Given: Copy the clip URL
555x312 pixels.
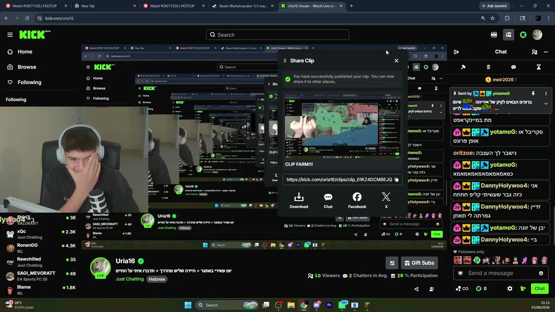Looking at the screenshot, I should pyautogui.click(x=396, y=180).
